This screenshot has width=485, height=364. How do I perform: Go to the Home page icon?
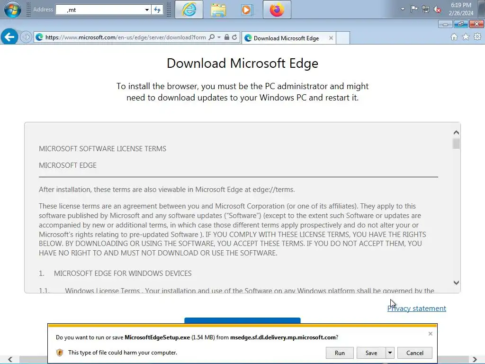pyautogui.click(x=454, y=37)
